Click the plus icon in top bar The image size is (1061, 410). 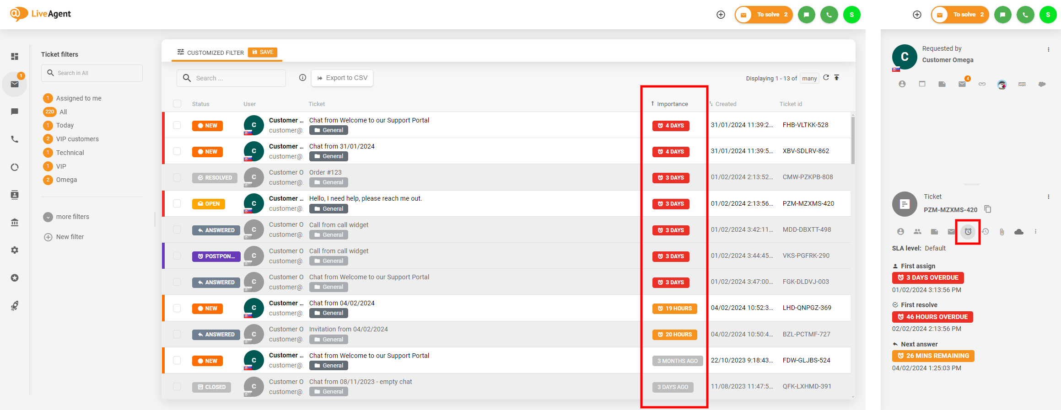[x=721, y=15]
